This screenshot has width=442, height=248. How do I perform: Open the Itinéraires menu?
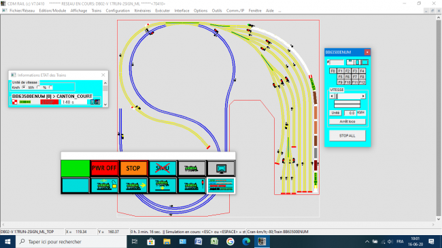coord(142,10)
